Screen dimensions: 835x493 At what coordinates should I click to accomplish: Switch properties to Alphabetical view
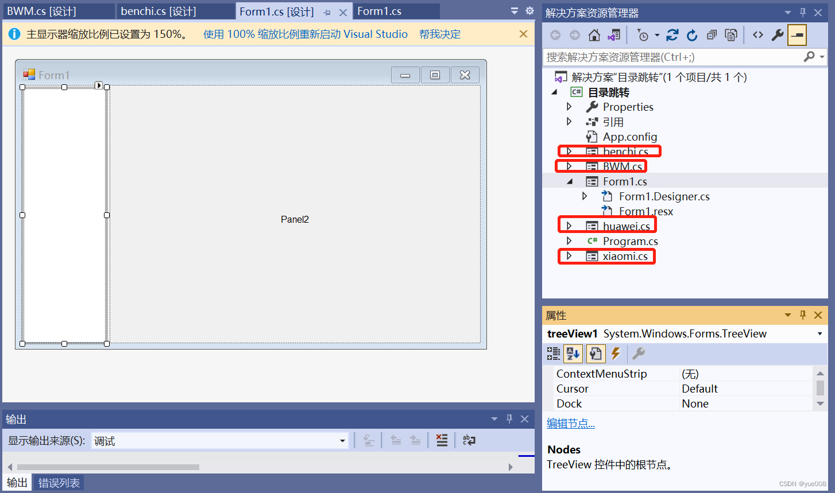573,354
